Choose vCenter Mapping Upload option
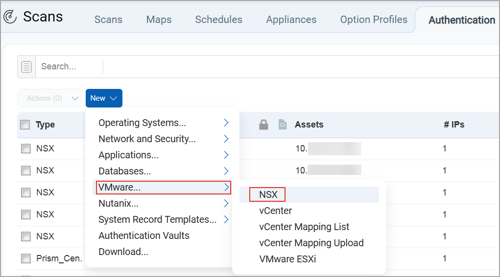 click(311, 243)
